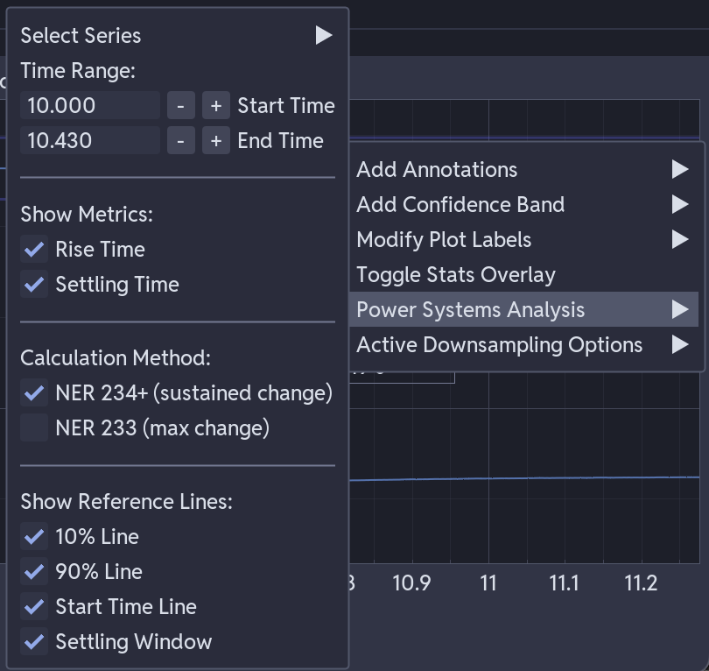Click the arrow beside Active Downsampling Options
Image resolution: width=709 pixels, height=671 pixels.
681,344
